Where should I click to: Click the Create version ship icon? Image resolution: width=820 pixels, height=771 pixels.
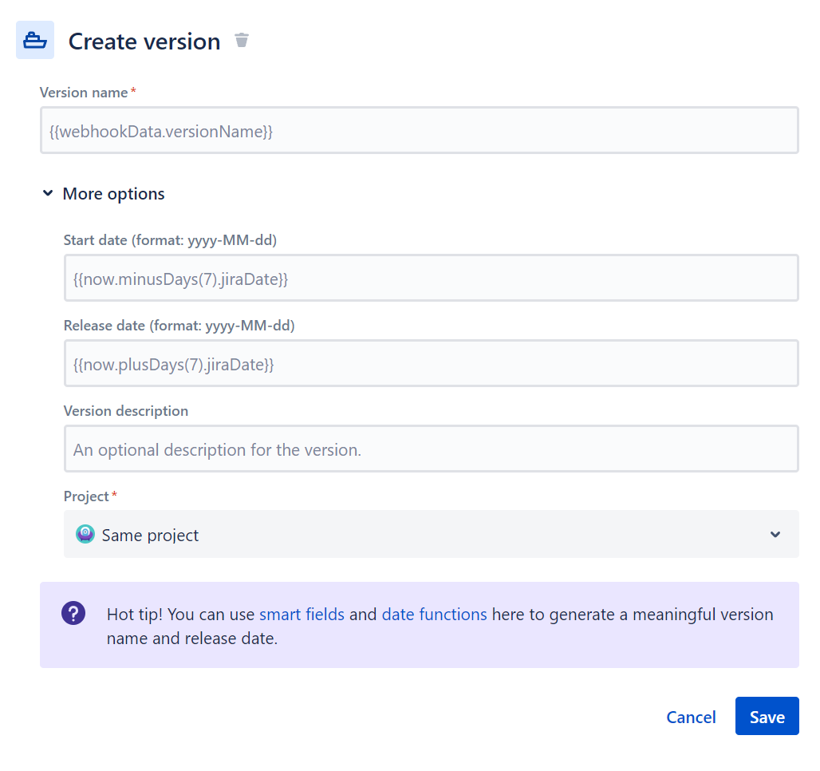click(x=34, y=40)
